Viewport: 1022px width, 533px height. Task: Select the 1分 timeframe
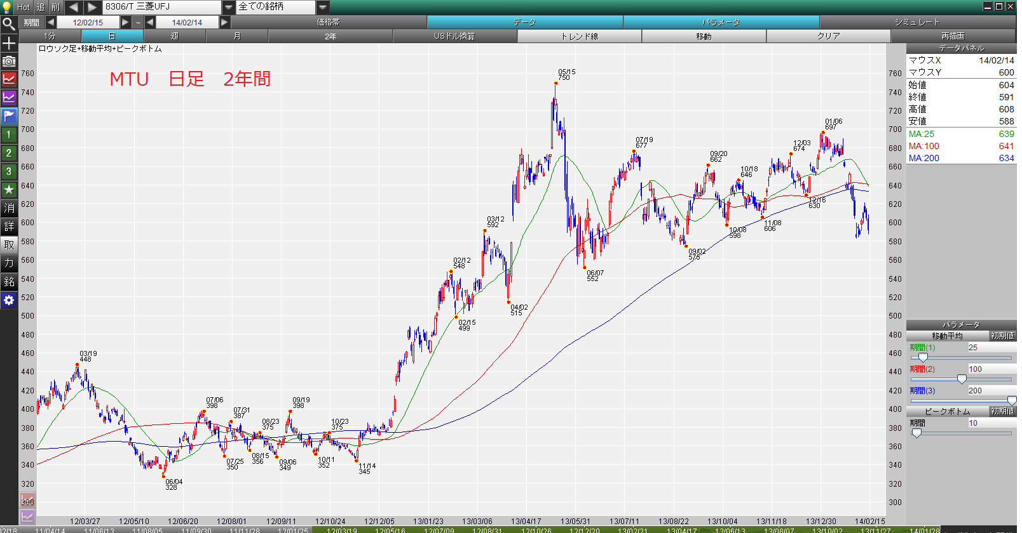(x=50, y=36)
